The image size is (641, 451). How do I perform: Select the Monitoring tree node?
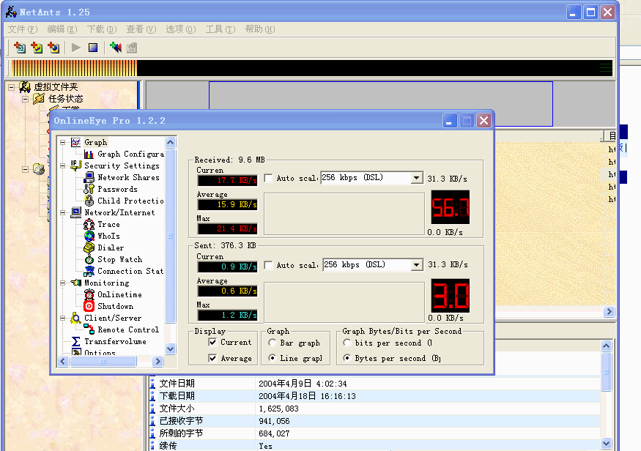[x=106, y=283]
